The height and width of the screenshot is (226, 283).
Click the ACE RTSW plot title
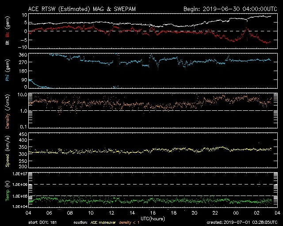88,8
